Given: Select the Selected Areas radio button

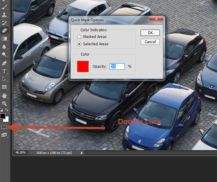Looking at the screenshot, I should click(x=79, y=44).
